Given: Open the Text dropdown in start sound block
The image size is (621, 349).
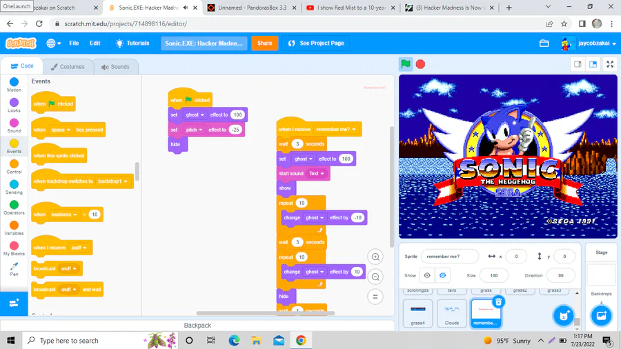Looking at the screenshot, I should pyautogui.click(x=316, y=173).
